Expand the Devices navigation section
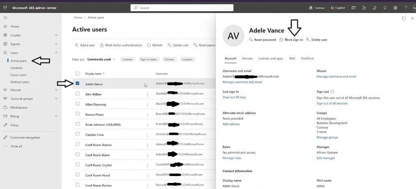The width and height of the screenshot is (416, 189). point(56,90)
